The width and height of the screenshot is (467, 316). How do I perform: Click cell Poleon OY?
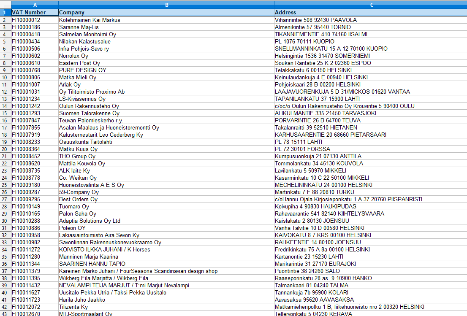(166, 228)
